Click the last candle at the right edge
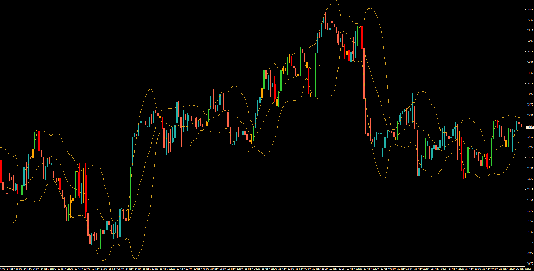The width and height of the screenshot is (534, 271). tap(521, 126)
